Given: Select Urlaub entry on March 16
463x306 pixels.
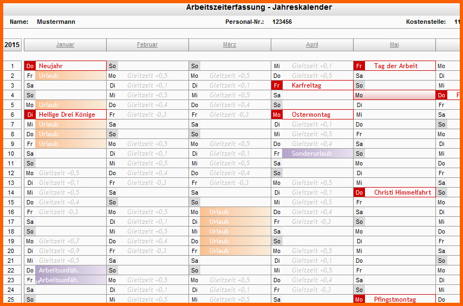Looking at the screenshot, I should click(x=236, y=212).
